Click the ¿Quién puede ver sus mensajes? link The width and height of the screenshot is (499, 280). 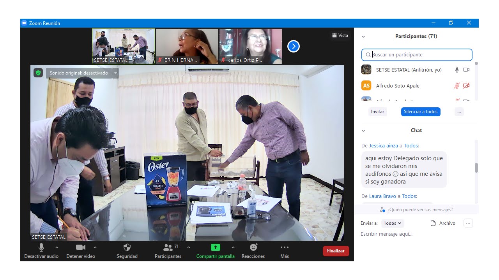pyautogui.click(x=420, y=210)
